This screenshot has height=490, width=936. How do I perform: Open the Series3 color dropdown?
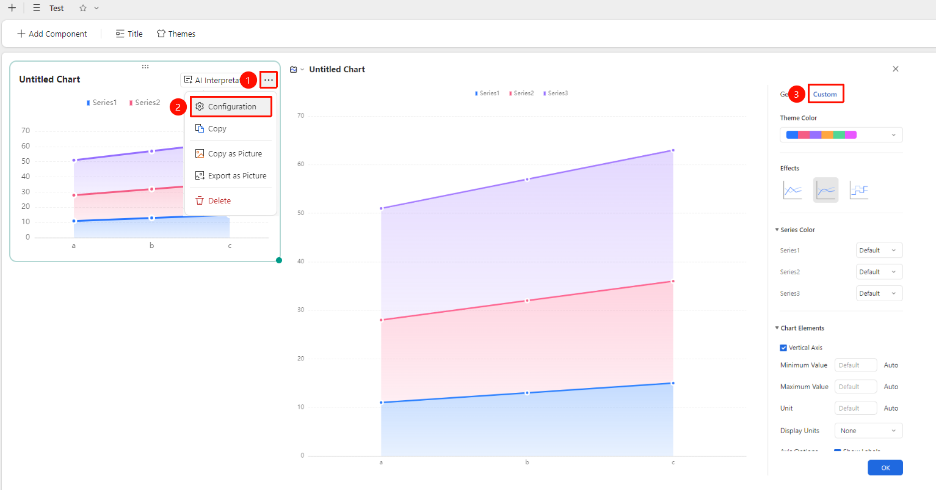pyautogui.click(x=879, y=293)
